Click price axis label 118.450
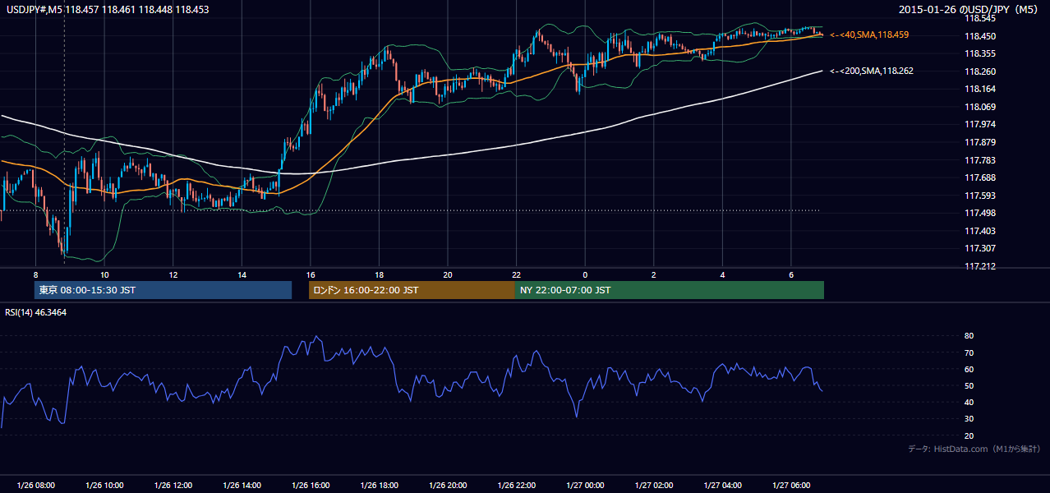The image size is (1050, 493). [x=979, y=36]
